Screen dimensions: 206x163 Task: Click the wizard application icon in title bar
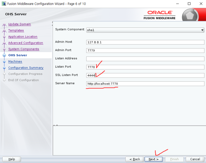(x=4, y=4)
